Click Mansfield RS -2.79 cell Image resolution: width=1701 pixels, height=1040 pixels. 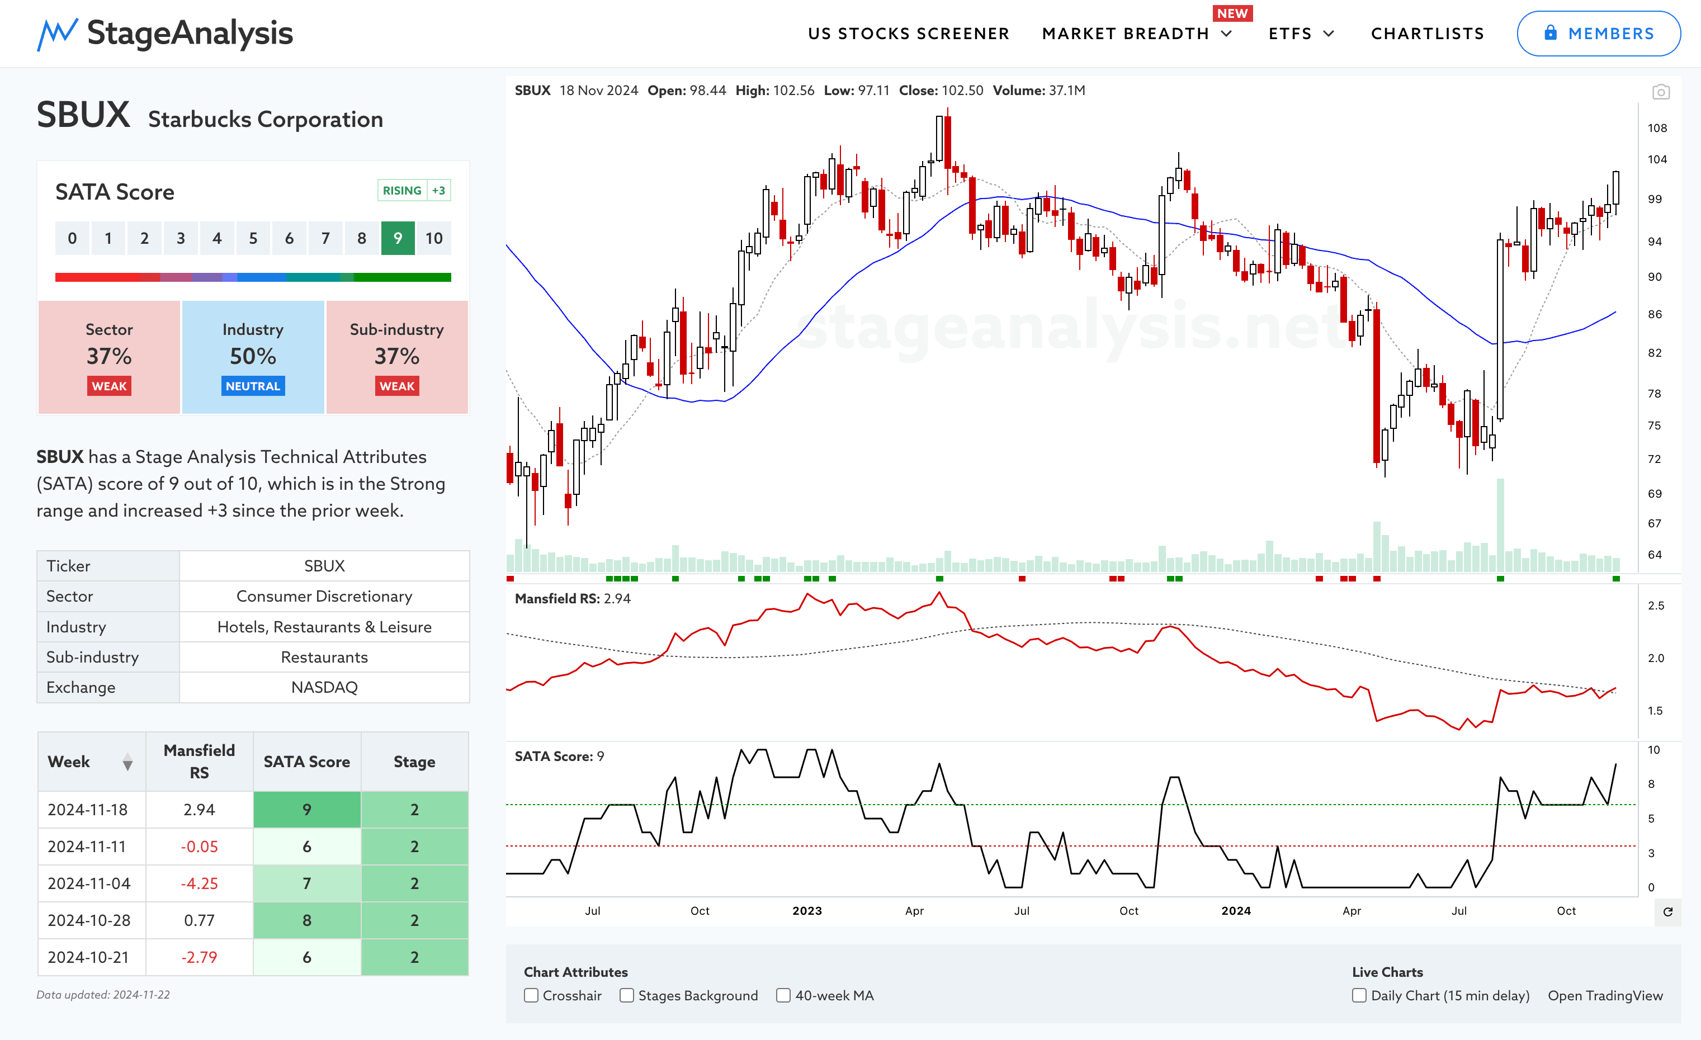(x=199, y=957)
